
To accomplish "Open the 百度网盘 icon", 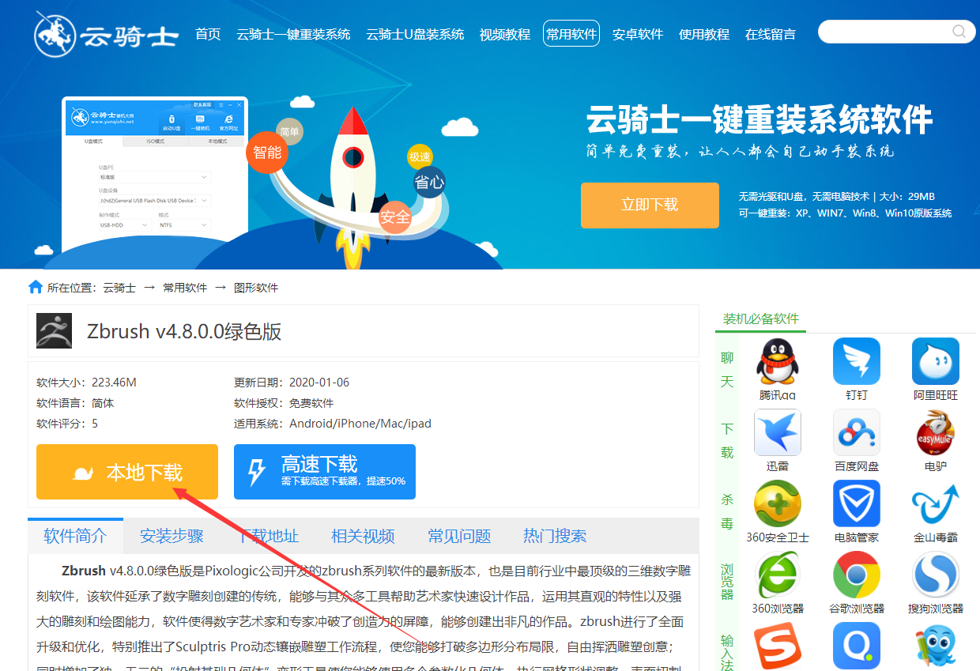I will 857,433.
